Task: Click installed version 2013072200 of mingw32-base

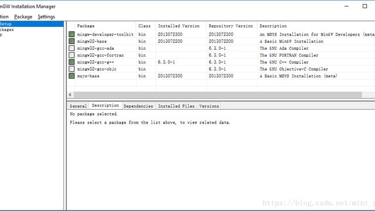Action: pyautogui.click(x=170, y=42)
